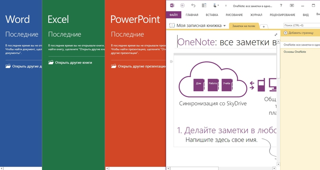Toggle Touch/Mouse mode in OneNote

coord(214,6)
